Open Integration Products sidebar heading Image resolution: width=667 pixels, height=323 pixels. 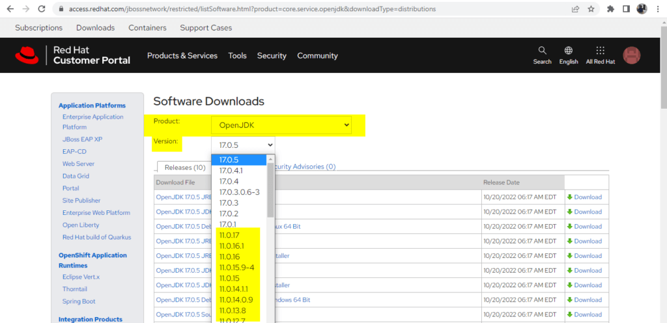90,319
